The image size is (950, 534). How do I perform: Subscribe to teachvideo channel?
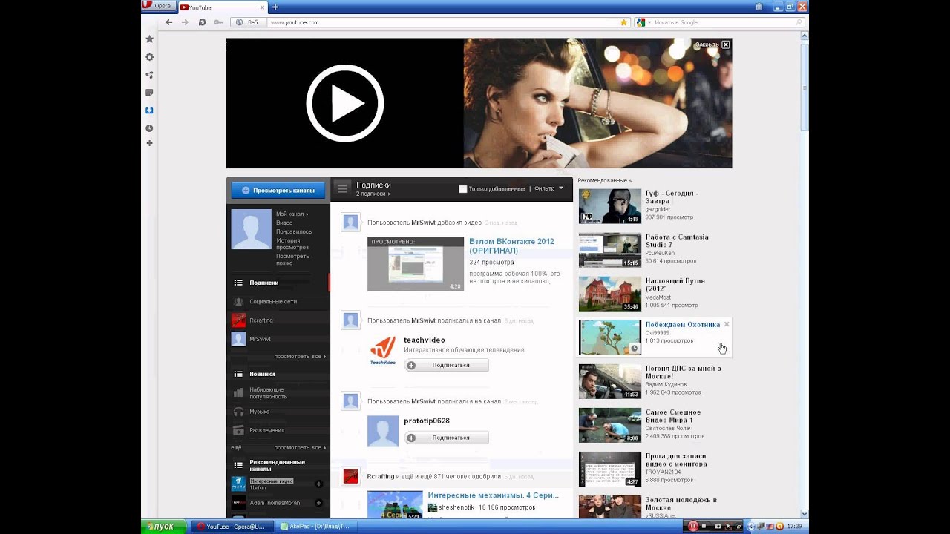pyautogui.click(x=446, y=365)
